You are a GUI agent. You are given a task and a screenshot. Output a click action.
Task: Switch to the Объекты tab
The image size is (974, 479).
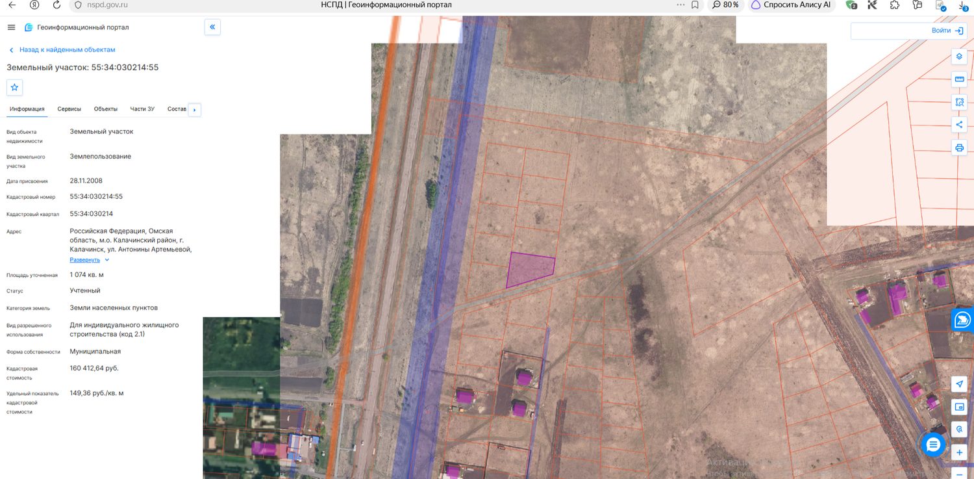pyautogui.click(x=106, y=109)
